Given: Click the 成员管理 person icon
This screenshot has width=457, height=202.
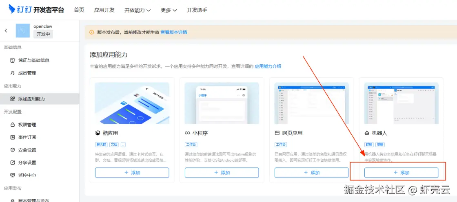Looking at the screenshot, I should click(13, 73).
